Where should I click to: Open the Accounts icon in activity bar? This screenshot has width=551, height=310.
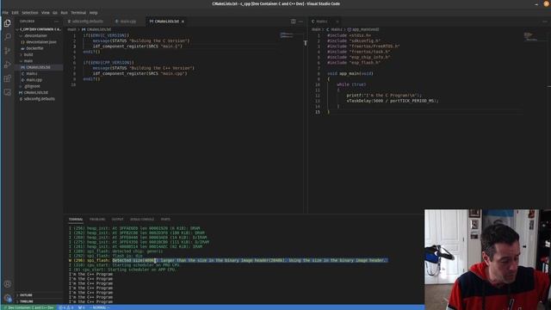[8, 284]
